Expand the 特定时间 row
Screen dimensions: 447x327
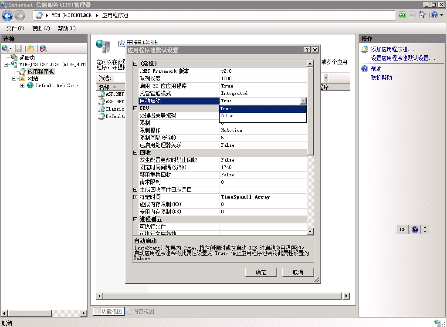pos(135,197)
